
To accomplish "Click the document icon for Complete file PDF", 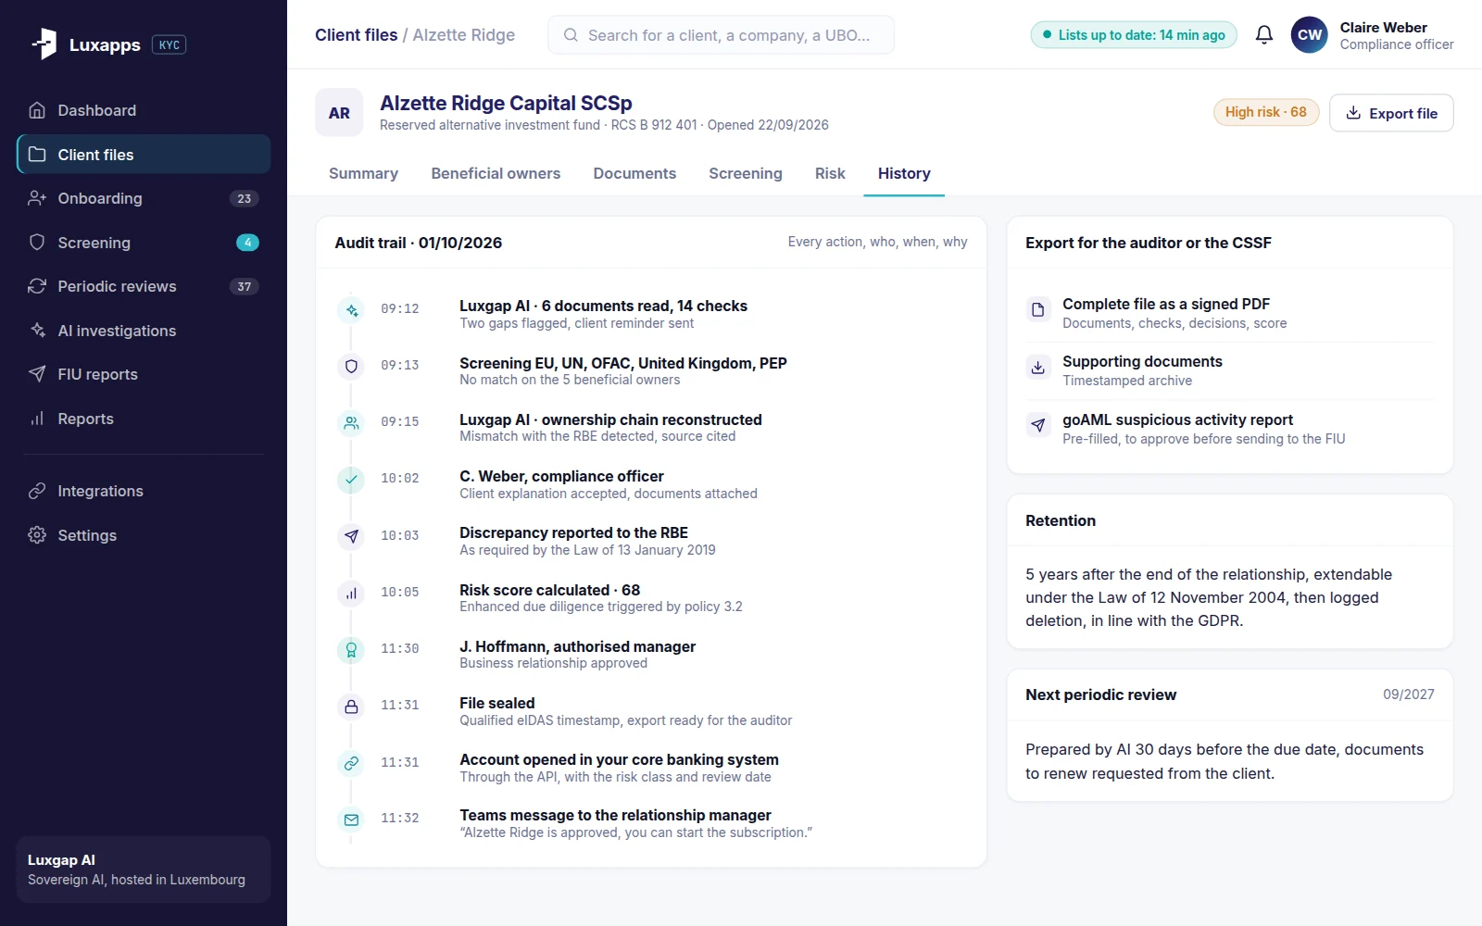I will pos(1038,309).
